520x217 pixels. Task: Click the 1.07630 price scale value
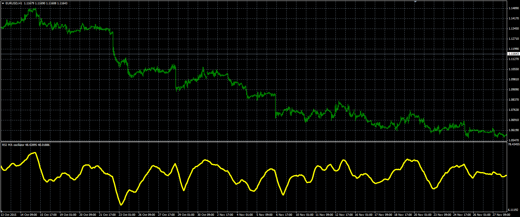(514, 110)
